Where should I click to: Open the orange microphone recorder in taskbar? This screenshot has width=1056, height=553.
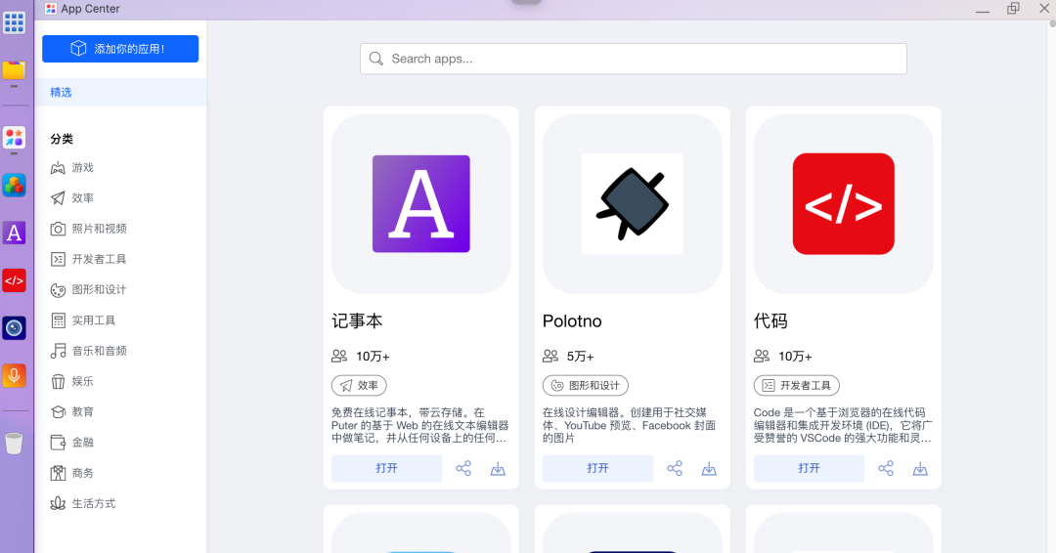pyautogui.click(x=14, y=375)
